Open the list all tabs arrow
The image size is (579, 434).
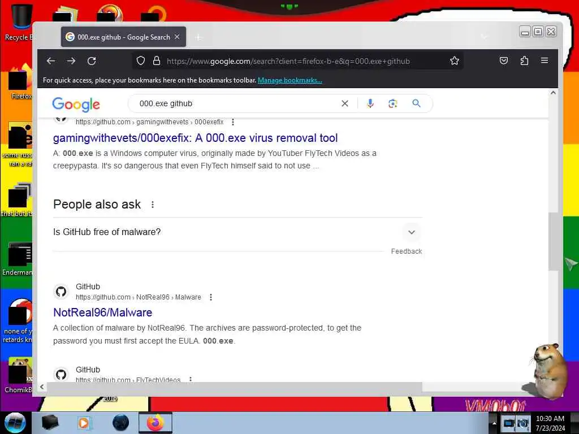(x=484, y=37)
